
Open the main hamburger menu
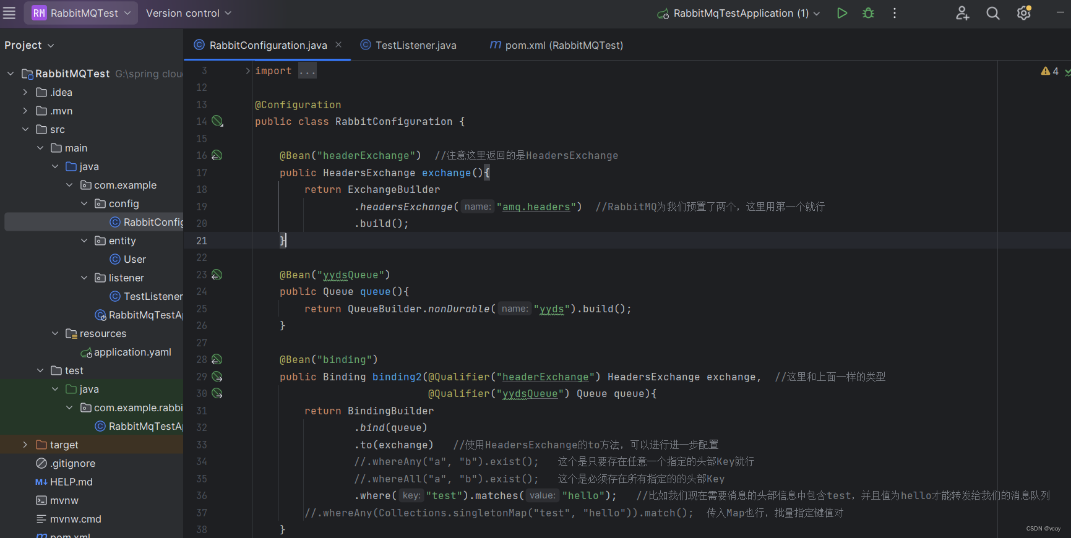click(9, 13)
